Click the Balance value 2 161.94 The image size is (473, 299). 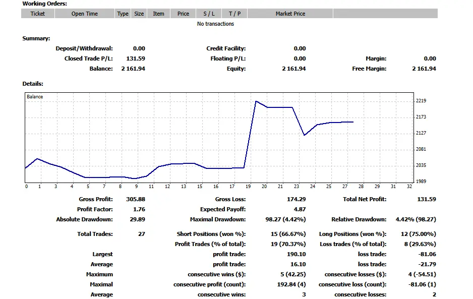[x=133, y=69]
